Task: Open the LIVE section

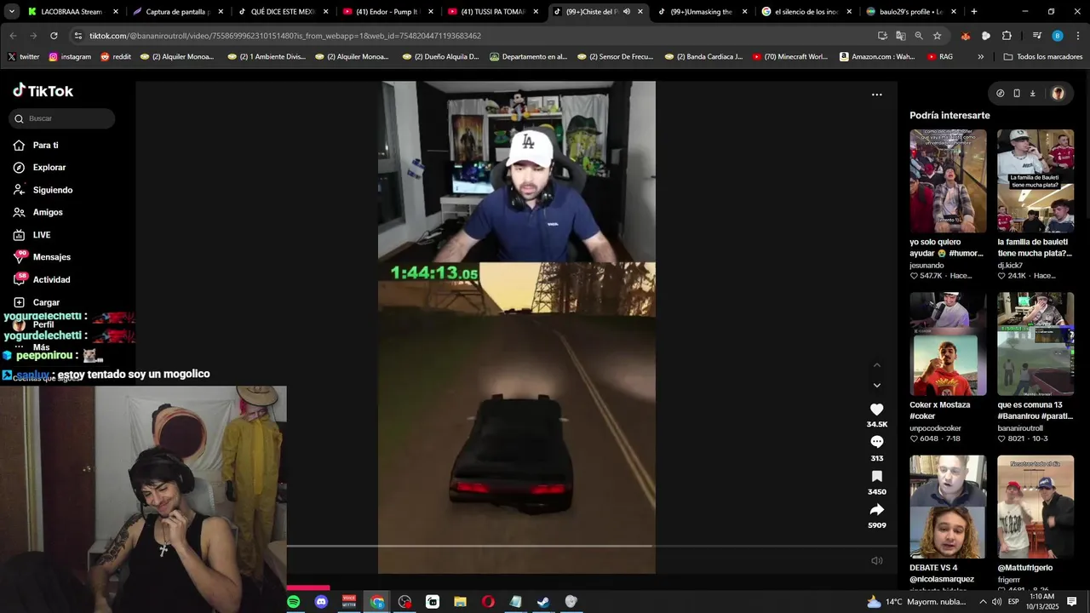Action: coord(33,235)
